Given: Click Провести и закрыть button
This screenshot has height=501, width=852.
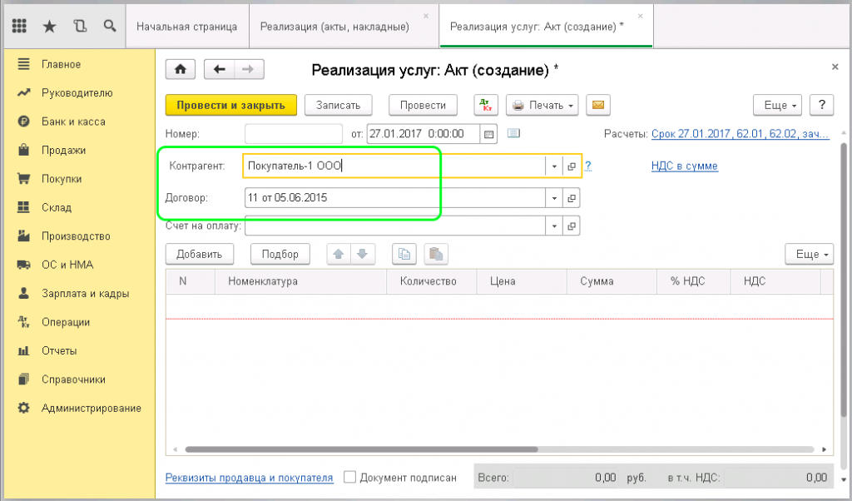Looking at the screenshot, I should (231, 106).
